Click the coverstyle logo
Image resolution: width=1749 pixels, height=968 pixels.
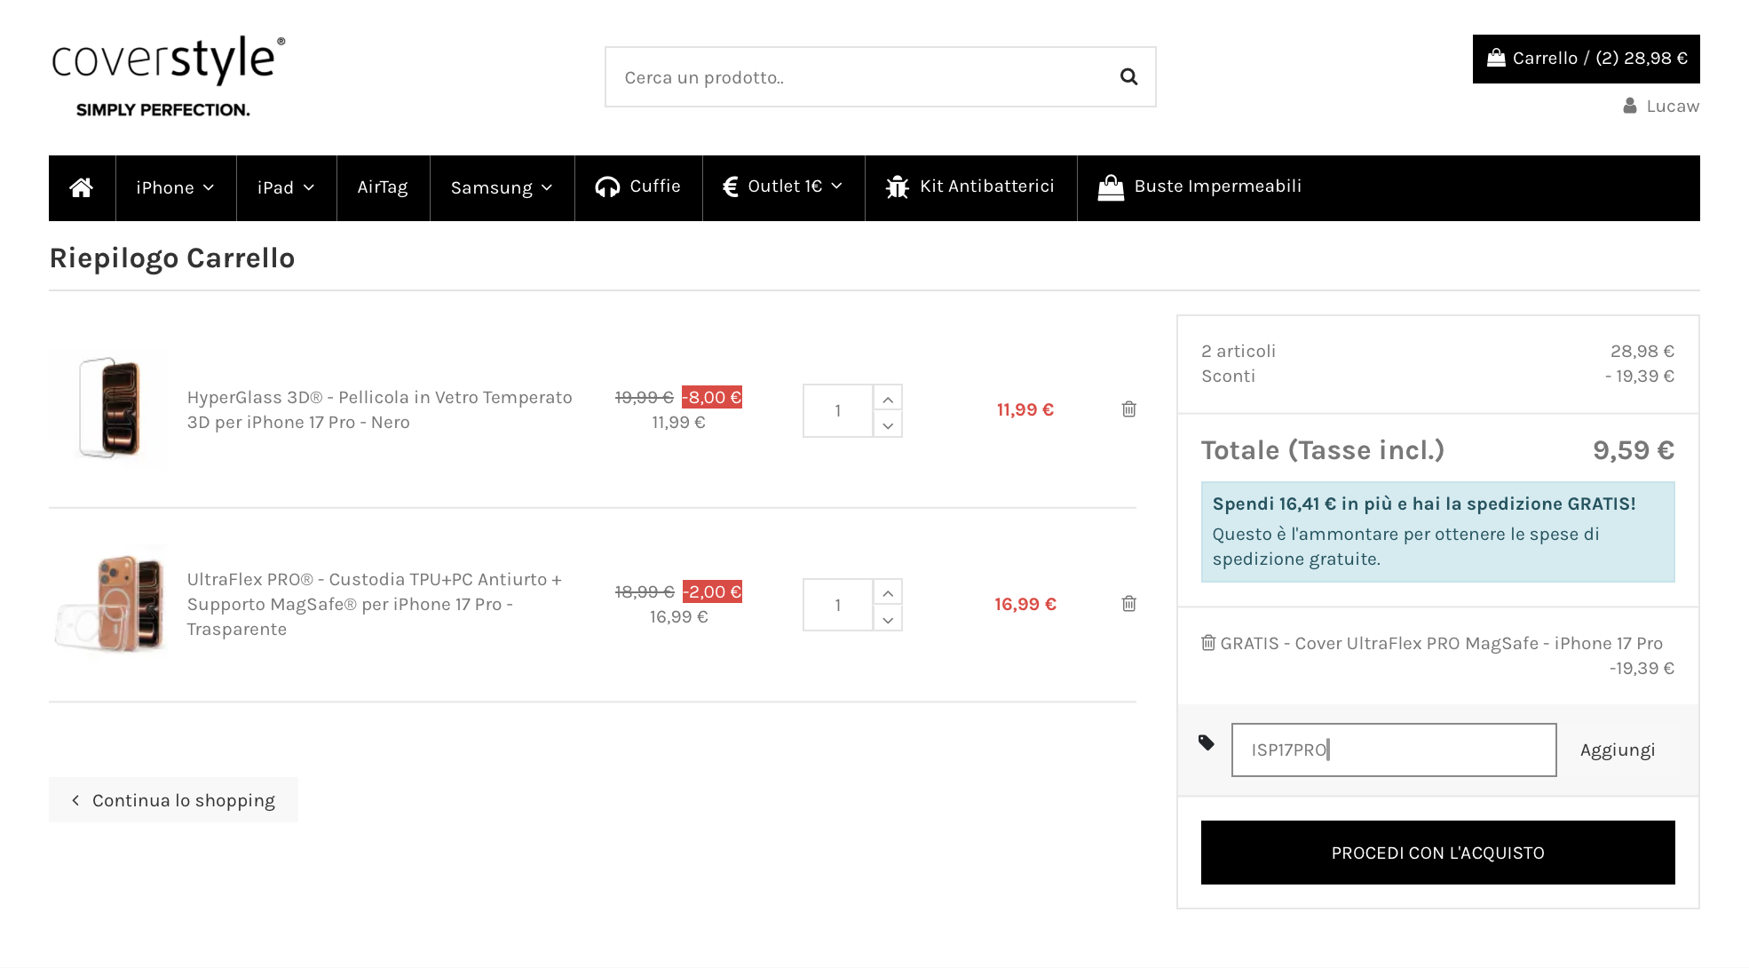click(169, 76)
